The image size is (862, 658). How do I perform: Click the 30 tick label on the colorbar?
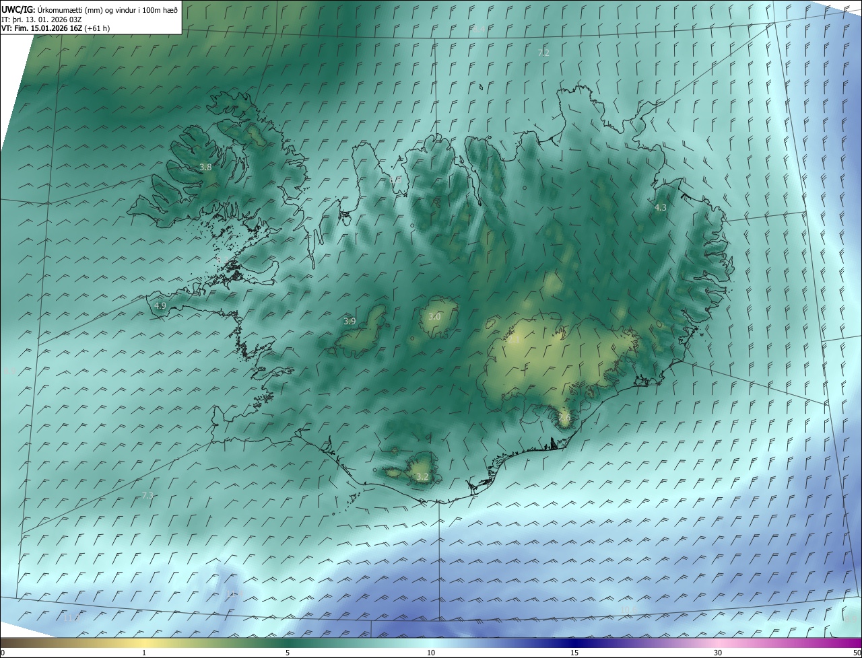click(718, 653)
